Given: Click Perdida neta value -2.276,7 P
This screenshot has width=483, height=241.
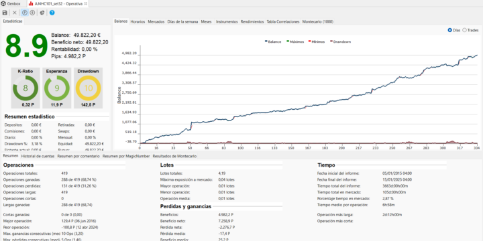Looking at the screenshot, I should click(x=227, y=227).
